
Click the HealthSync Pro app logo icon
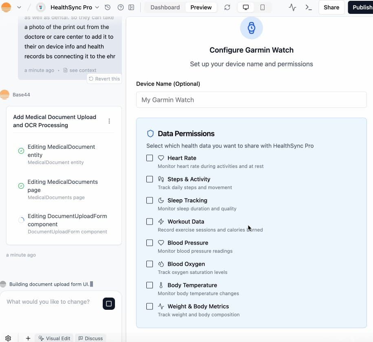41,7
